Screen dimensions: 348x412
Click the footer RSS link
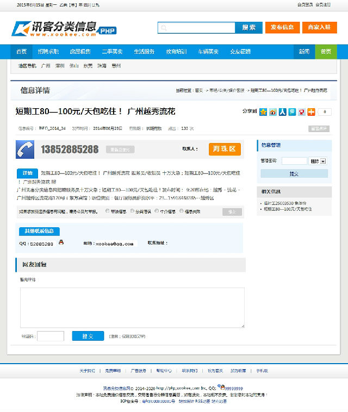(x=203, y=401)
